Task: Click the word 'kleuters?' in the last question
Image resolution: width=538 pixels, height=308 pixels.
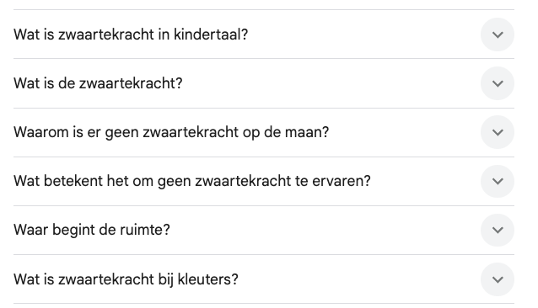Action: pos(208,279)
